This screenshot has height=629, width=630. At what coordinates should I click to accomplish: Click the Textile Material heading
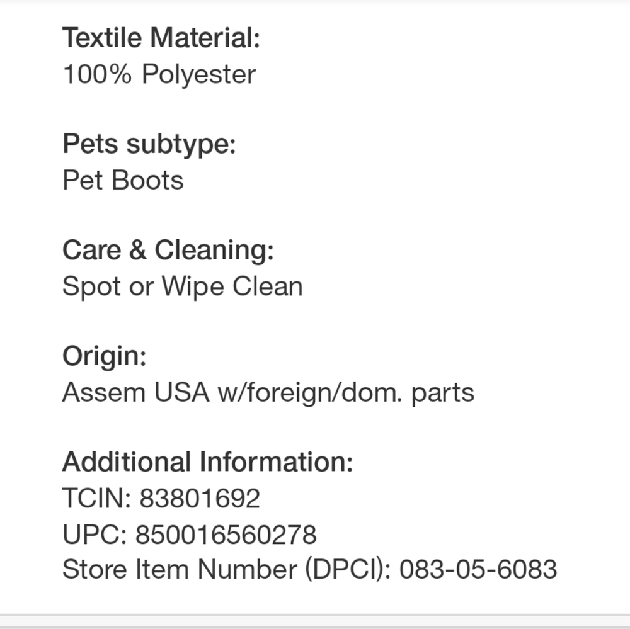[161, 38]
